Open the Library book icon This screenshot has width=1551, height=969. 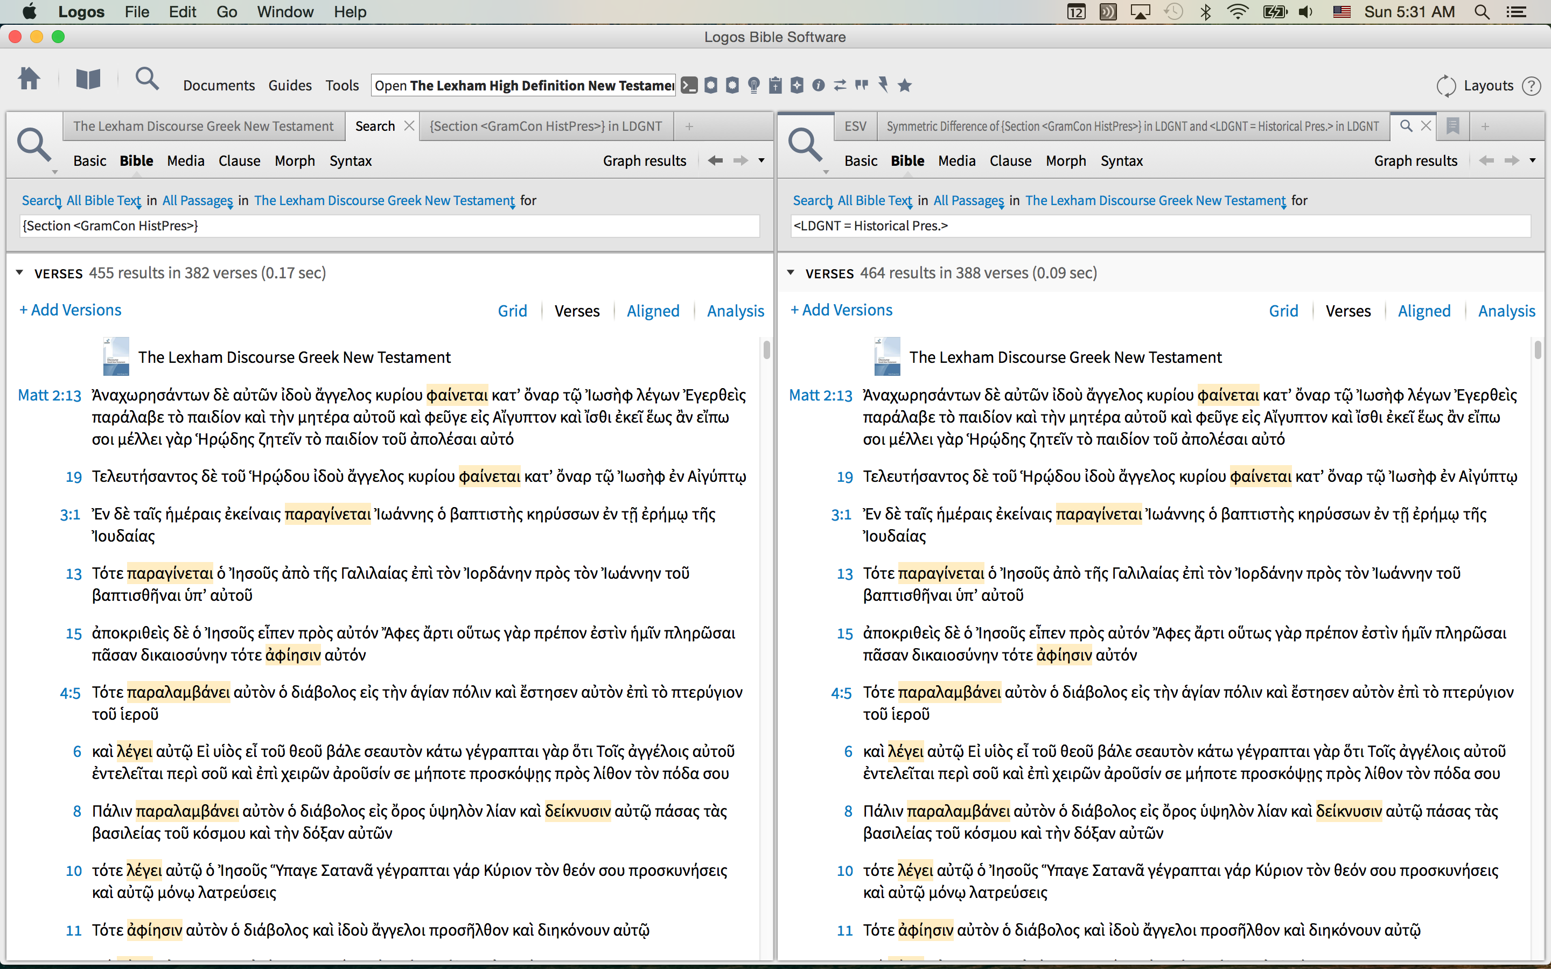coord(88,80)
